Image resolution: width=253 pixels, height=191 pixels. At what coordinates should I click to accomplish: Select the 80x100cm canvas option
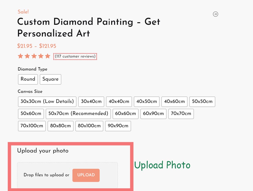(89, 126)
